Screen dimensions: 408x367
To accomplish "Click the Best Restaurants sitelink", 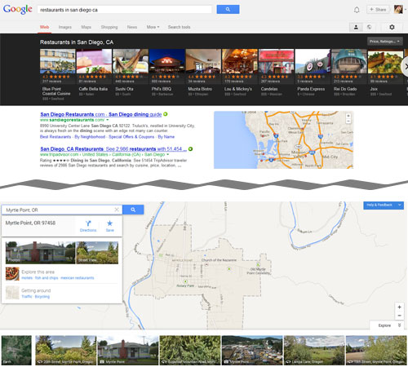I will click(x=55, y=137).
